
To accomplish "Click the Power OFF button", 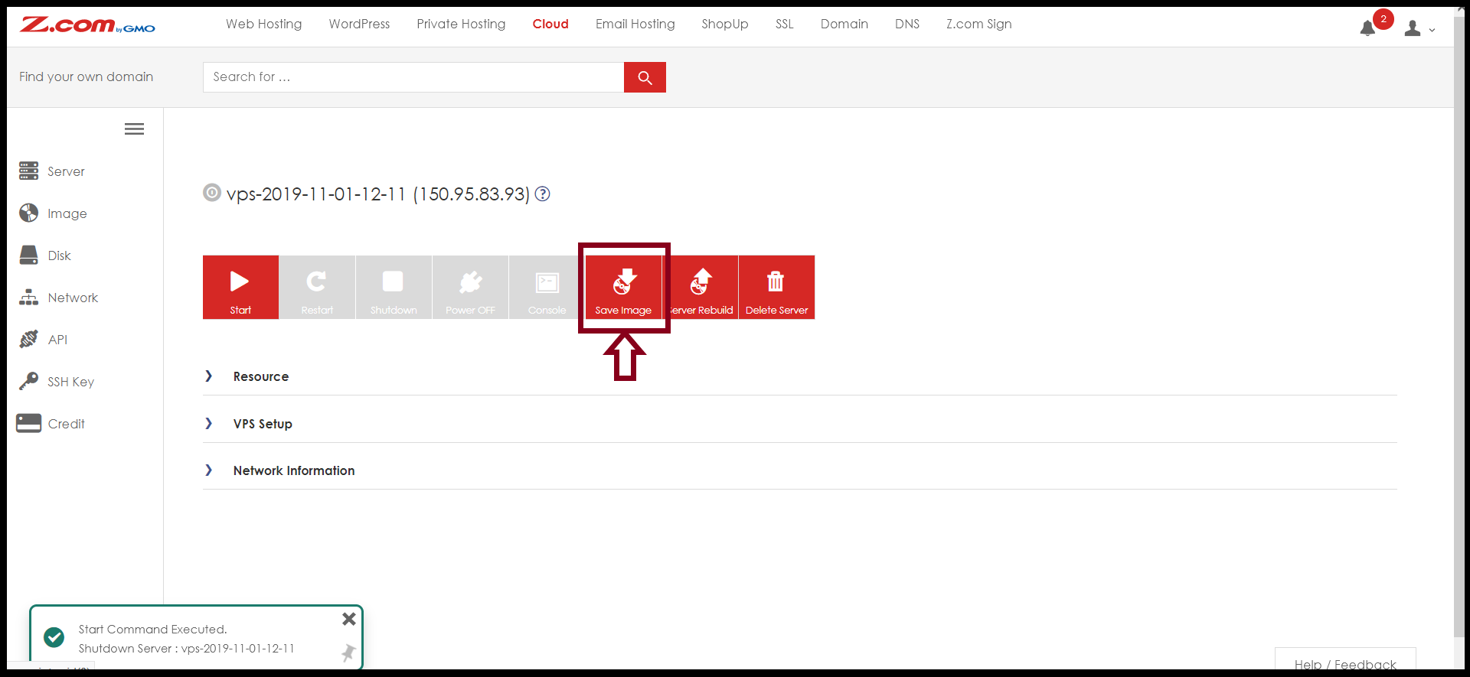I will coord(470,287).
